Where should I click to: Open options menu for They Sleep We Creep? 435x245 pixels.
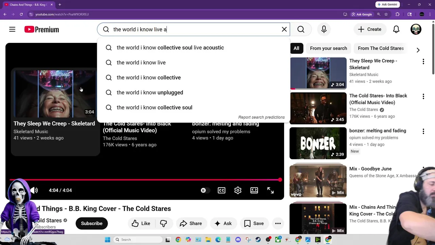tap(423, 62)
